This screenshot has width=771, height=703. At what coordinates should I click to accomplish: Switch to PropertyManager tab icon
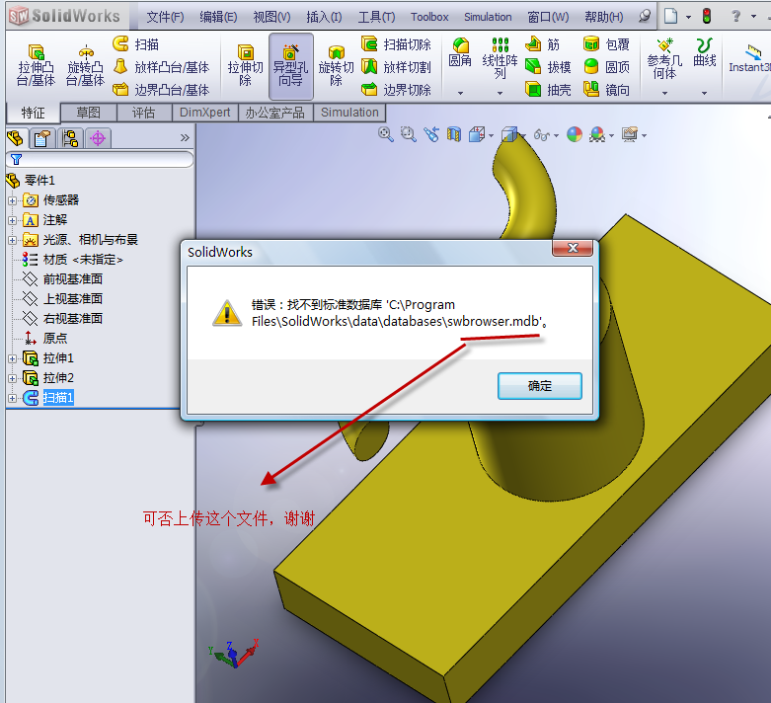click(42, 138)
